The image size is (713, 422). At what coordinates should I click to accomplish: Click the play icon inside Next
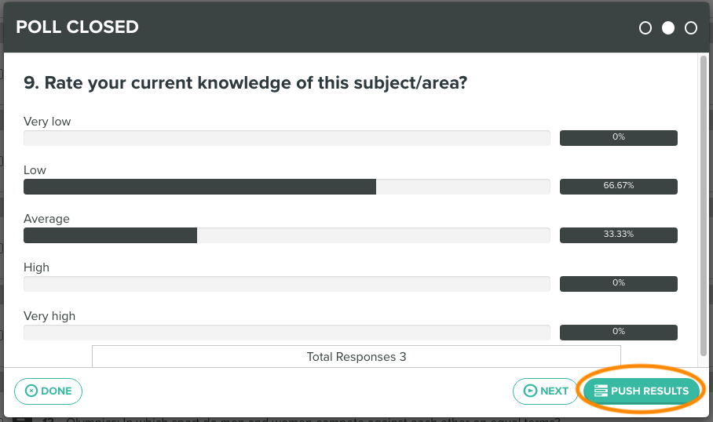click(530, 391)
